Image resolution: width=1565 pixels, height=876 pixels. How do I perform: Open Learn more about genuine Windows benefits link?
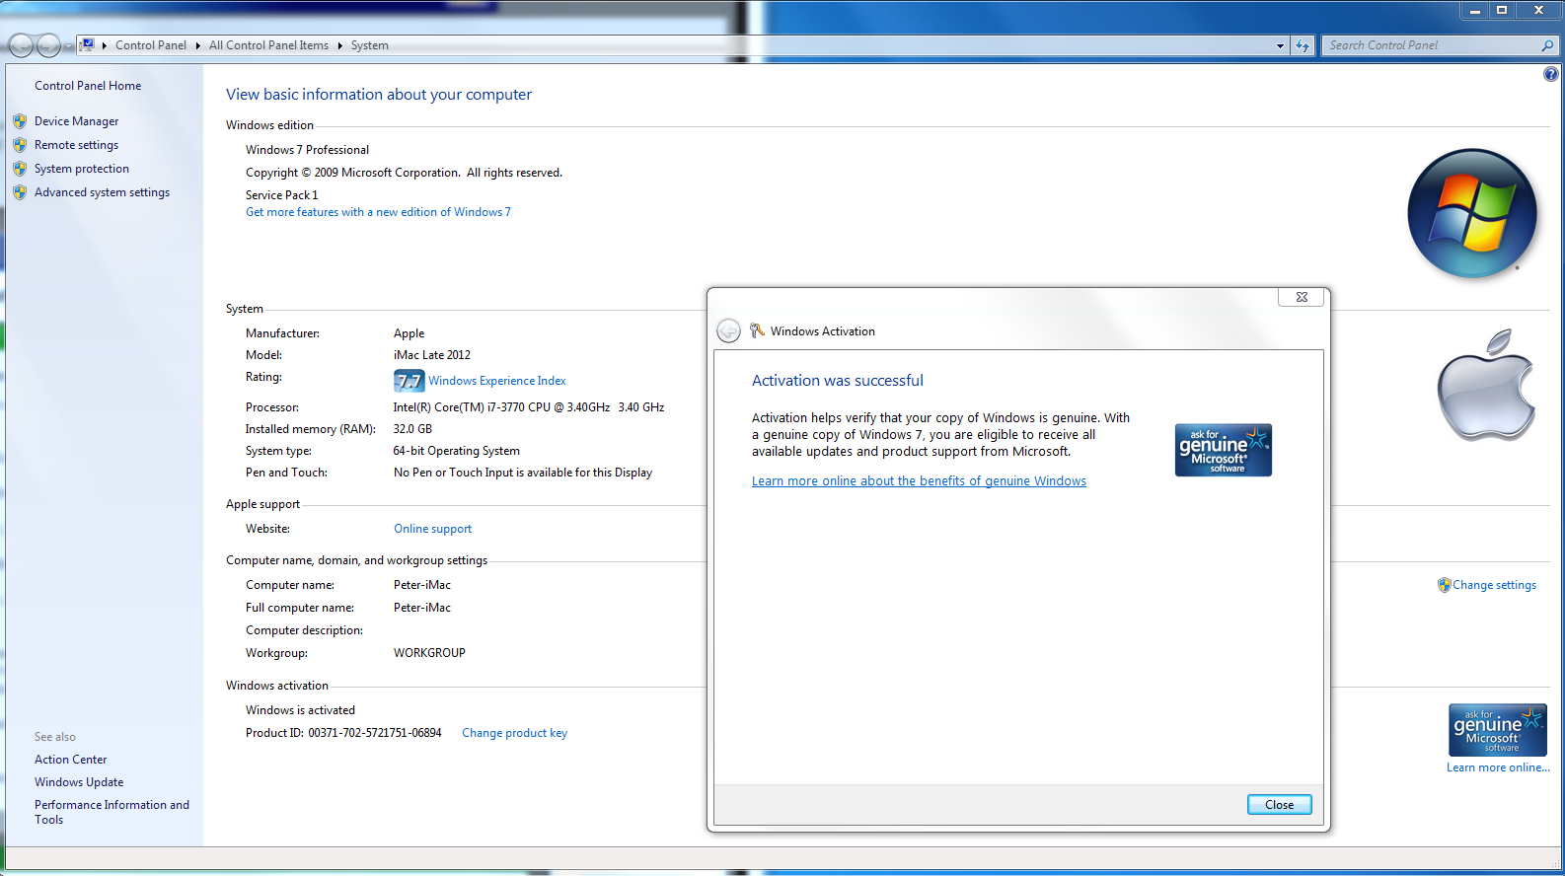(x=919, y=481)
